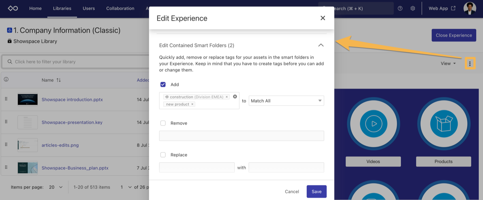This screenshot has height=200, width=483.
Task: Save the Edit Experience changes
Action: click(316, 191)
